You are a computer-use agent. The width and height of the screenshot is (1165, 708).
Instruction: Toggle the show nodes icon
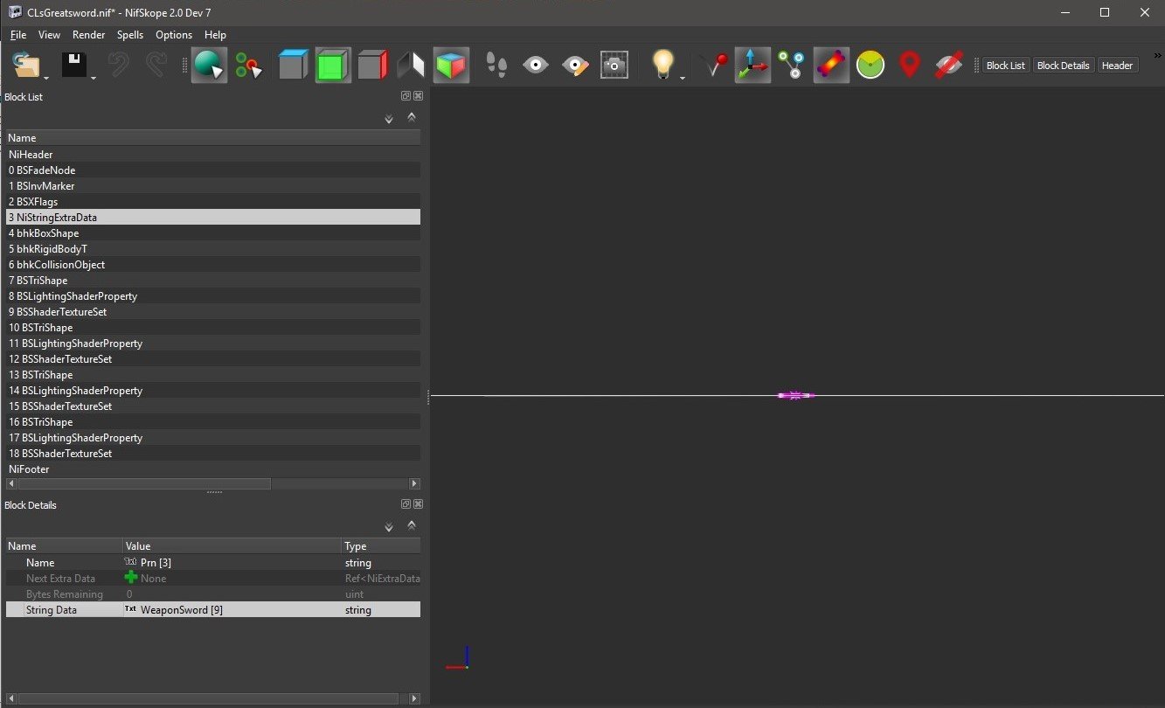[x=792, y=66]
